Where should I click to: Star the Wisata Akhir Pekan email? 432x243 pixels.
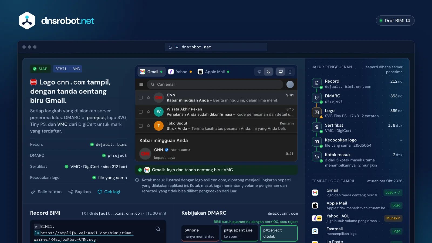coord(148,112)
